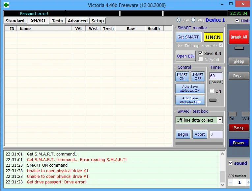Click the Get SMART button
This screenshot has height=191, width=252.
coord(188,37)
